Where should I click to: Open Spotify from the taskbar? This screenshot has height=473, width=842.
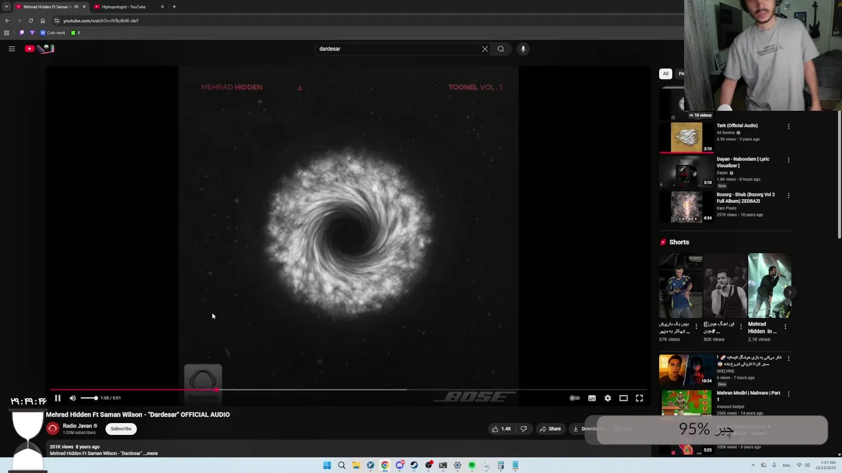pyautogui.click(x=472, y=465)
